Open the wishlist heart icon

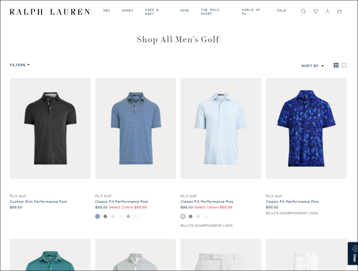(x=315, y=12)
